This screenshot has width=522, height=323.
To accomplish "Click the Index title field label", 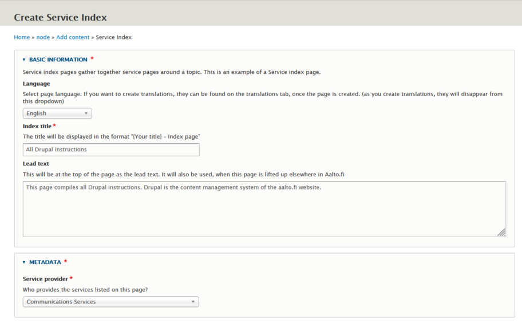I will [x=37, y=126].
